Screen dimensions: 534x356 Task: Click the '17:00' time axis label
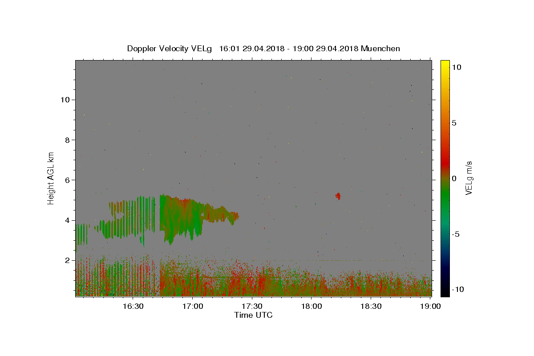(193, 306)
